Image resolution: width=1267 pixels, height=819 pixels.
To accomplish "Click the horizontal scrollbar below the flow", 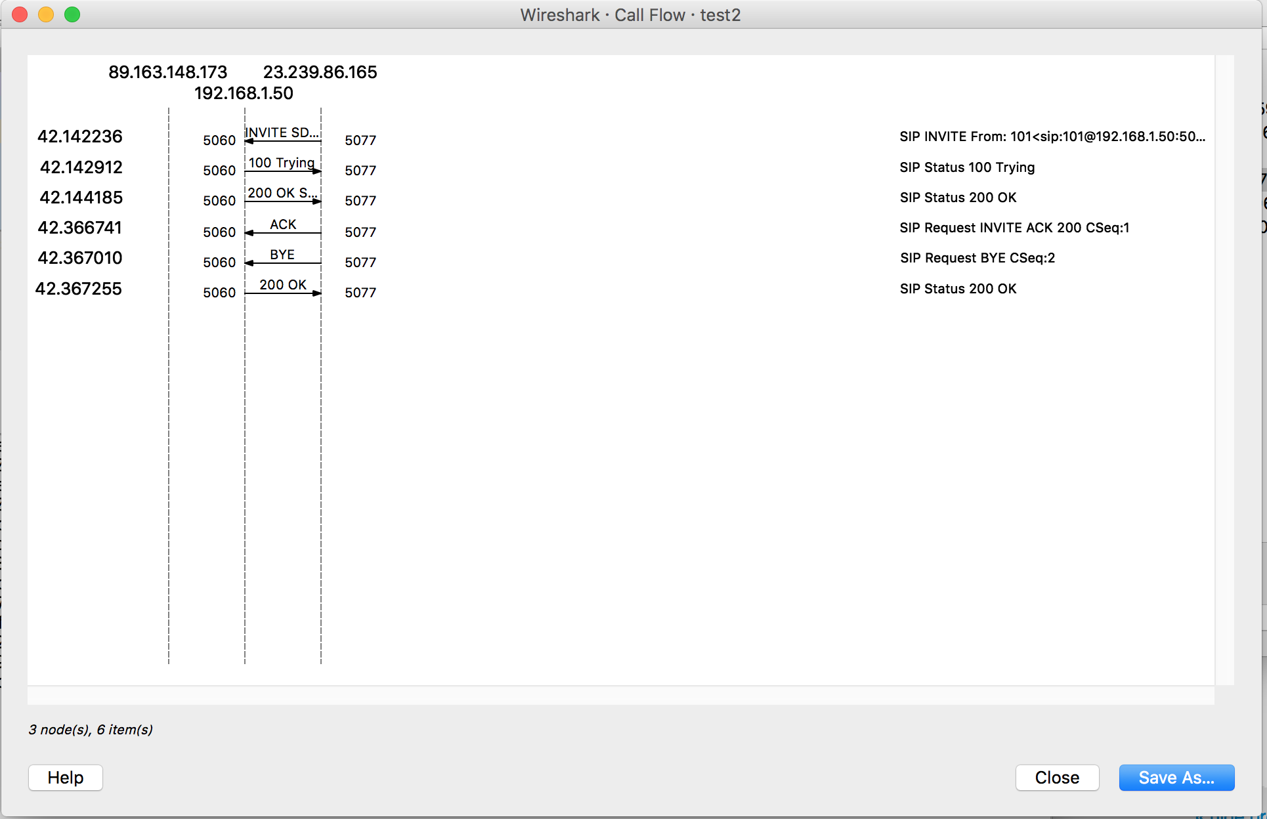I will click(621, 696).
